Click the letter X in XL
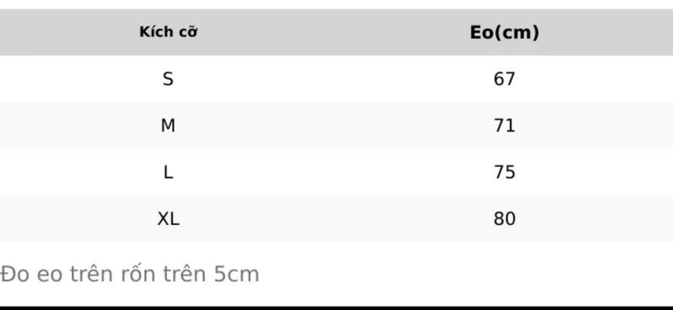Image resolution: width=673 pixels, height=310 pixels. [164, 219]
